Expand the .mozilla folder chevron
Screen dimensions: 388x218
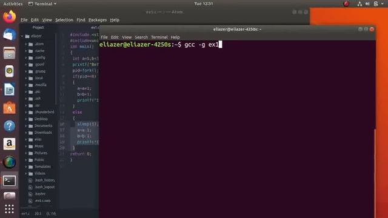[25, 85]
